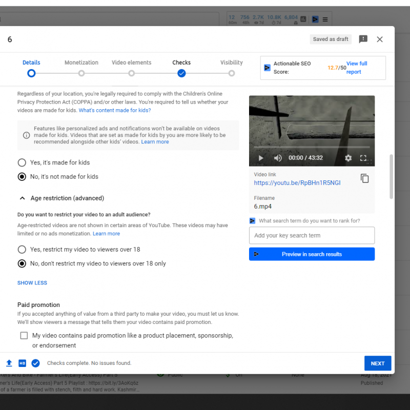Open the View full report link
Viewport: 410px width, 410px height.
coord(357,68)
